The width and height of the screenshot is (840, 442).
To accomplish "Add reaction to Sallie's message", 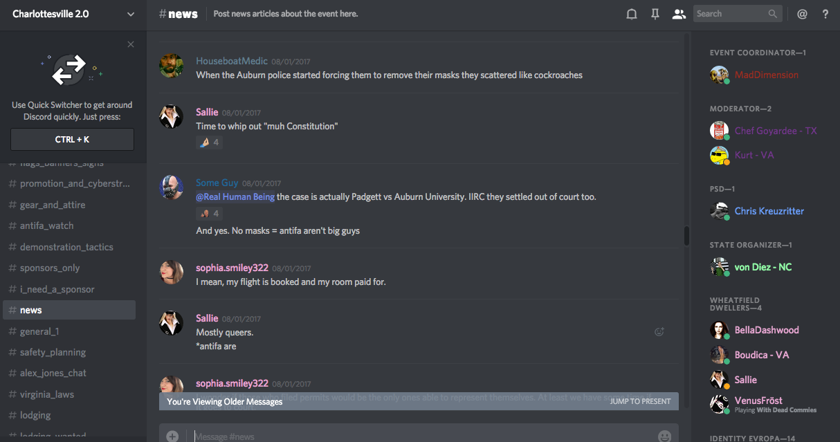I will 659,332.
